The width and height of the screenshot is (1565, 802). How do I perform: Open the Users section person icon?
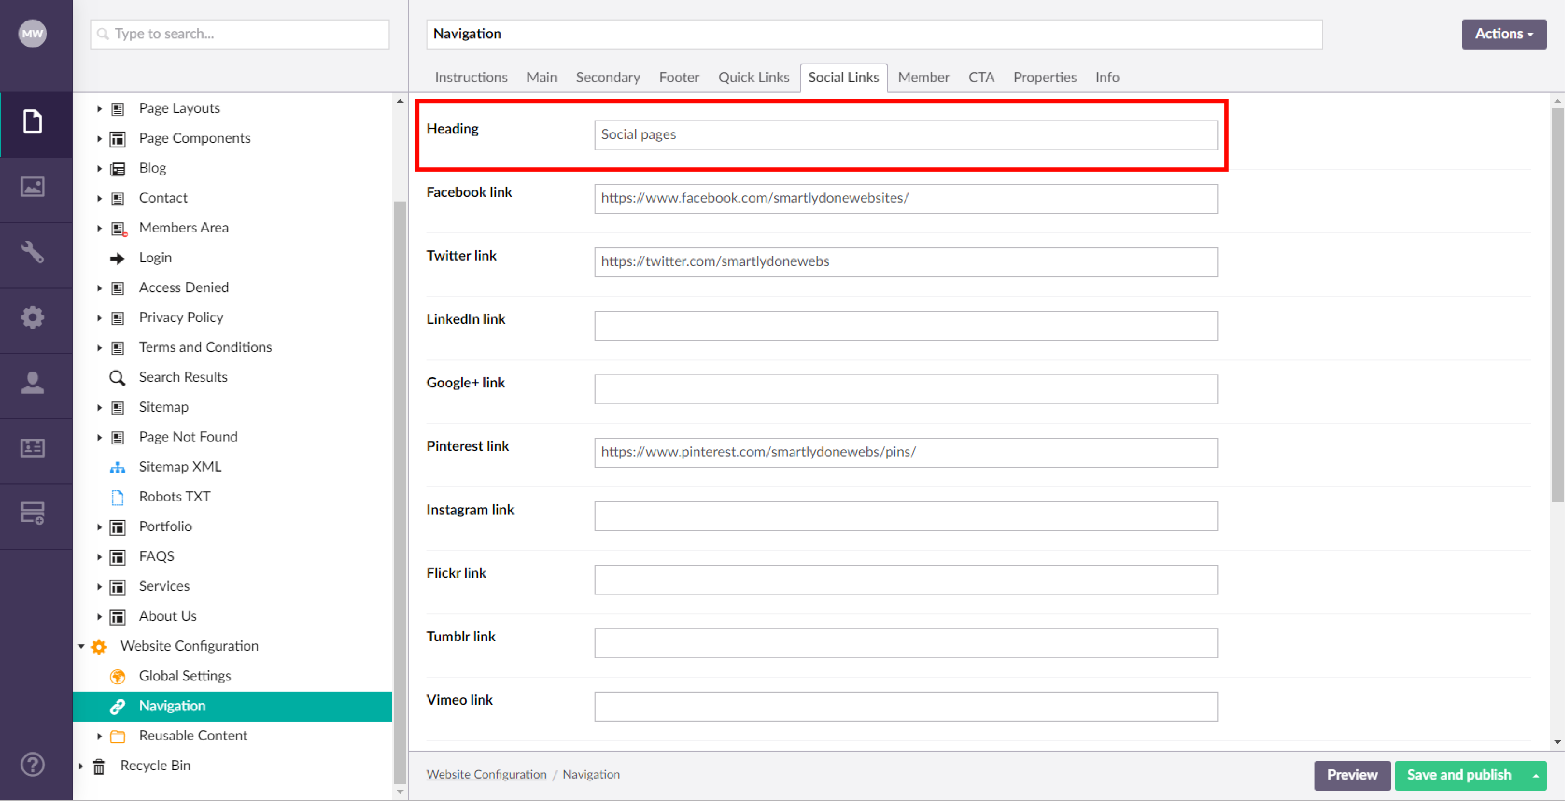point(33,383)
